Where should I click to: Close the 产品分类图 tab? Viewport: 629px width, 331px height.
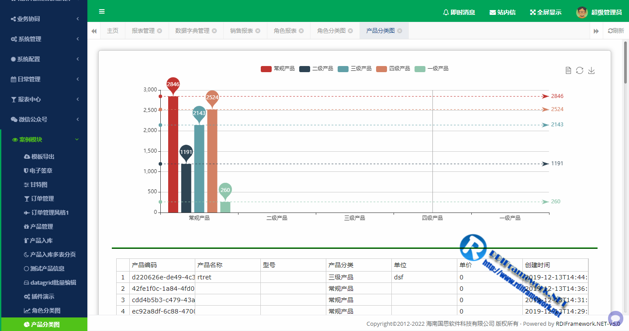[399, 31]
